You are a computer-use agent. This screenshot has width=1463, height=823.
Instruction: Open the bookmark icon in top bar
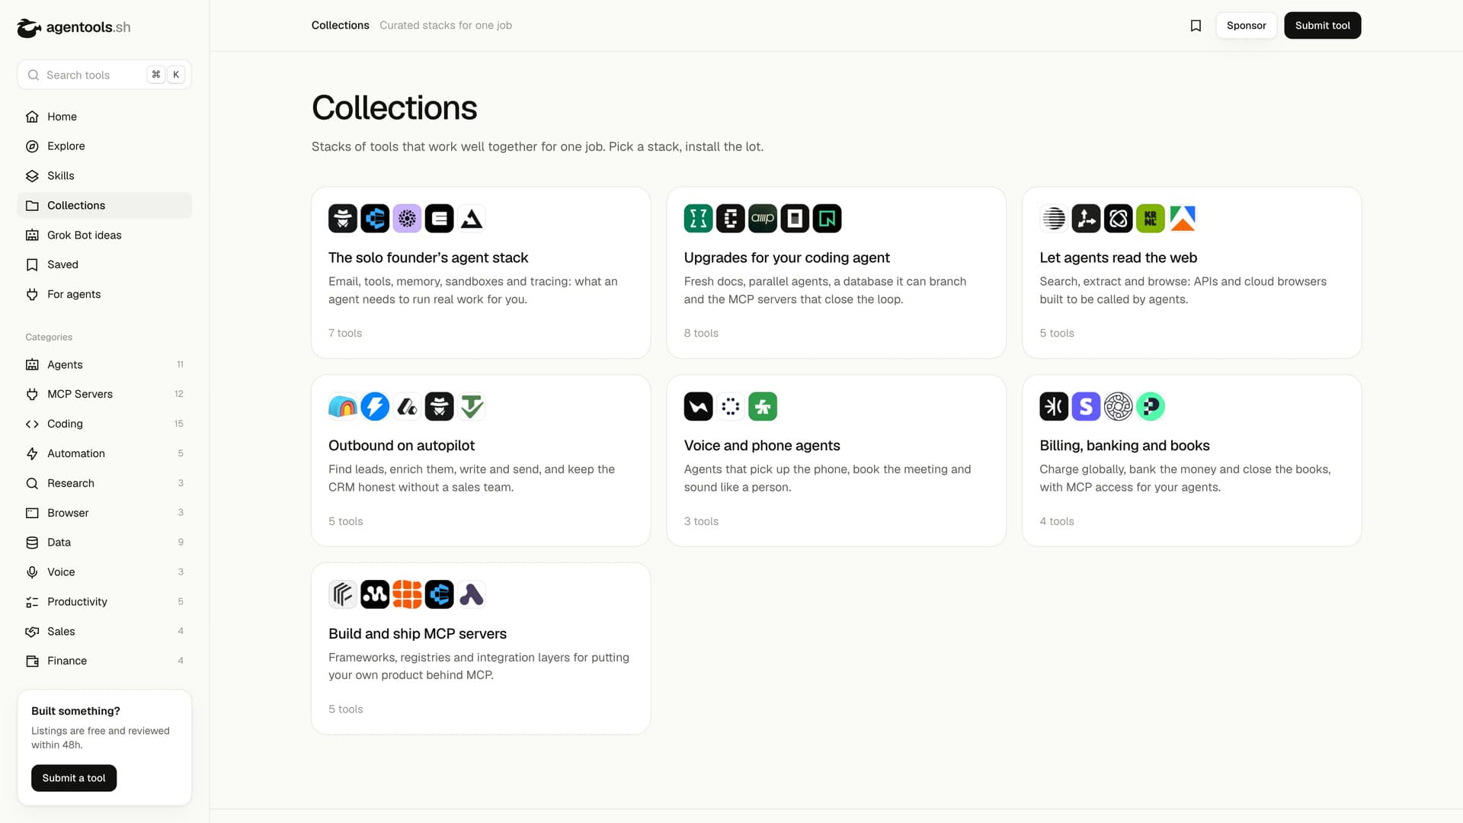(1196, 26)
